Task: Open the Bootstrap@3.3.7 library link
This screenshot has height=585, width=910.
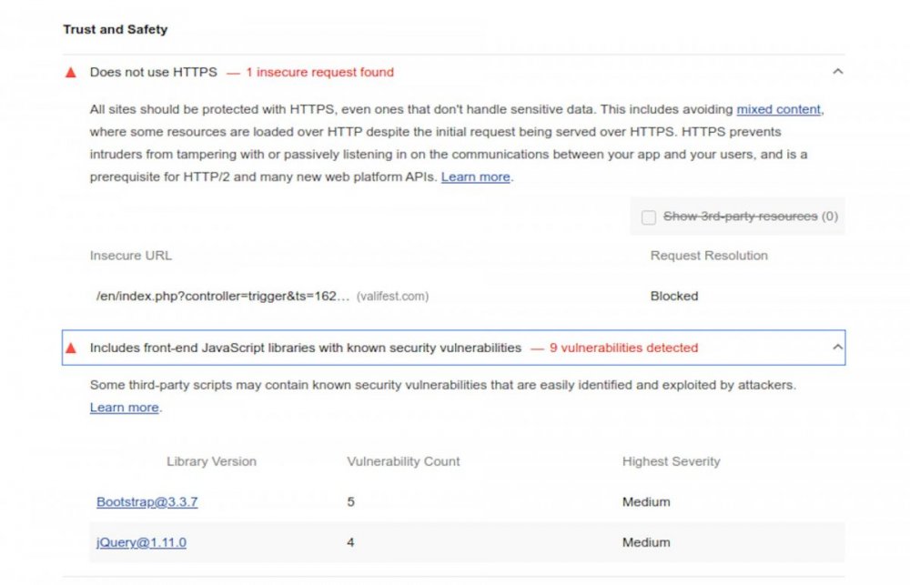Action: 147,502
